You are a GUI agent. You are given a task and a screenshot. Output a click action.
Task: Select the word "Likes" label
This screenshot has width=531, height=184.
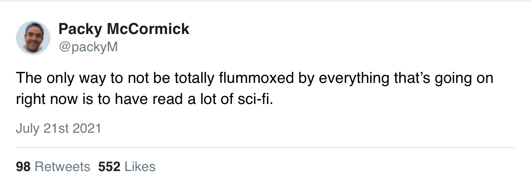[140, 166]
